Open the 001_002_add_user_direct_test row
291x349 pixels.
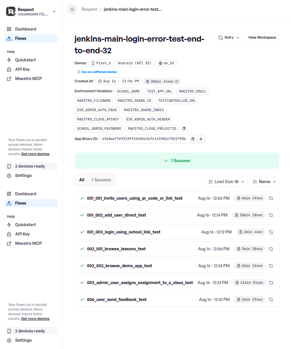tap(177, 215)
